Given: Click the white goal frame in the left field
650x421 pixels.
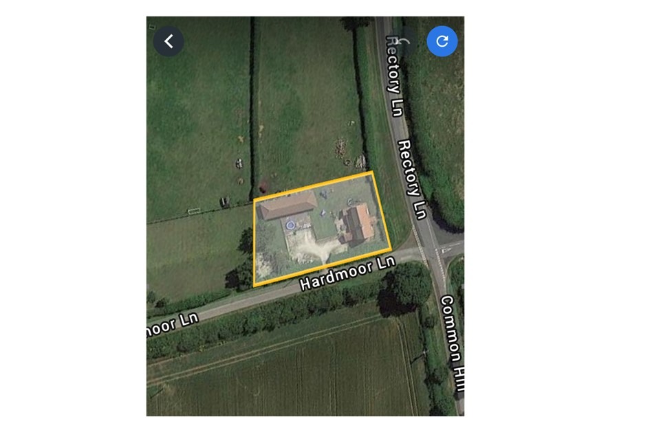Looking at the screenshot, I should 193,211.
